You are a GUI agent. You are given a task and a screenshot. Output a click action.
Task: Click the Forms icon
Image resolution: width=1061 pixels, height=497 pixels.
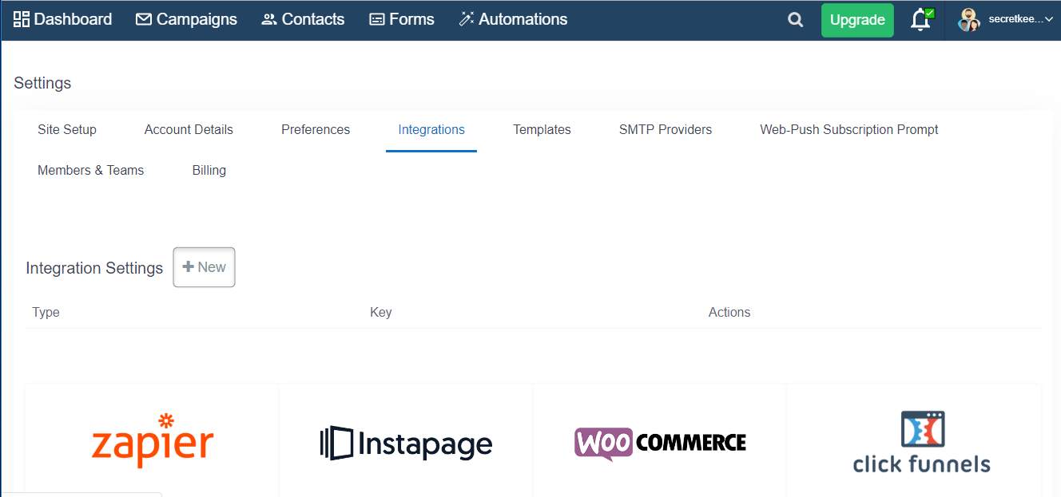tap(377, 19)
